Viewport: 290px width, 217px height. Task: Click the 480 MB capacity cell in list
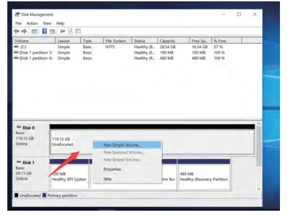pyautogui.click(x=167, y=58)
